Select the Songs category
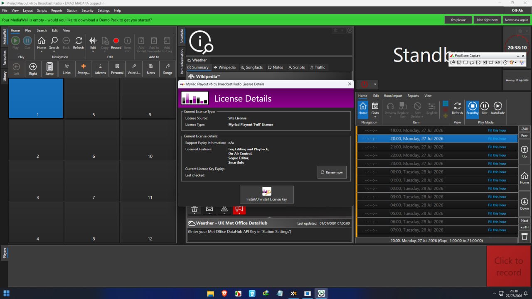This screenshot has width=532, height=299. click(x=167, y=69)
